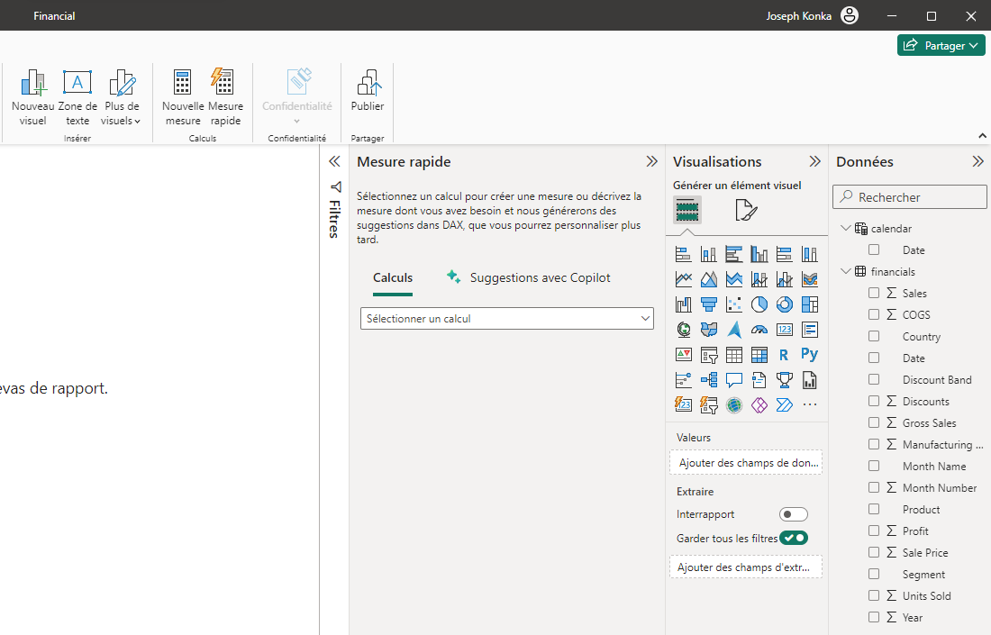Image resolution: width=991 pixels, height=635 pixels.
Task: Choose the donut chart visual
Action: point(785,304)
